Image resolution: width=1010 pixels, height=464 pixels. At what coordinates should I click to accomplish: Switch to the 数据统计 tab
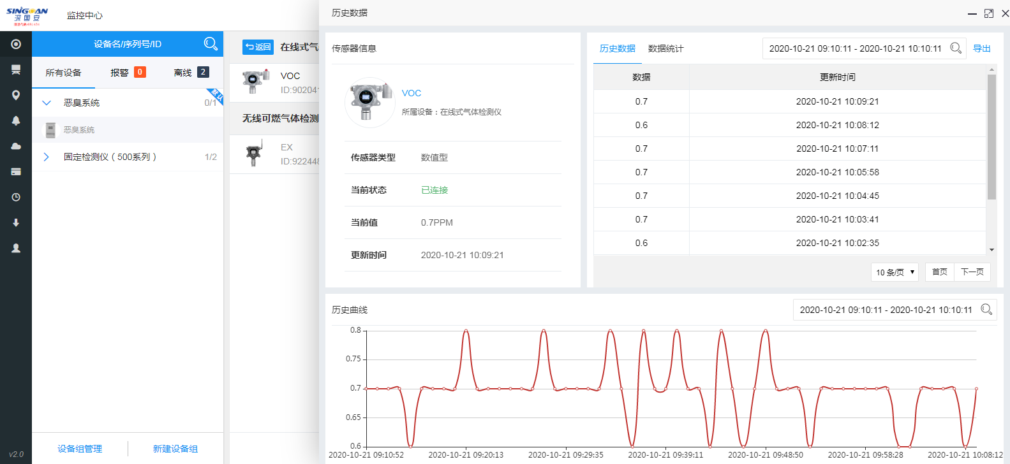pos(665,48)
